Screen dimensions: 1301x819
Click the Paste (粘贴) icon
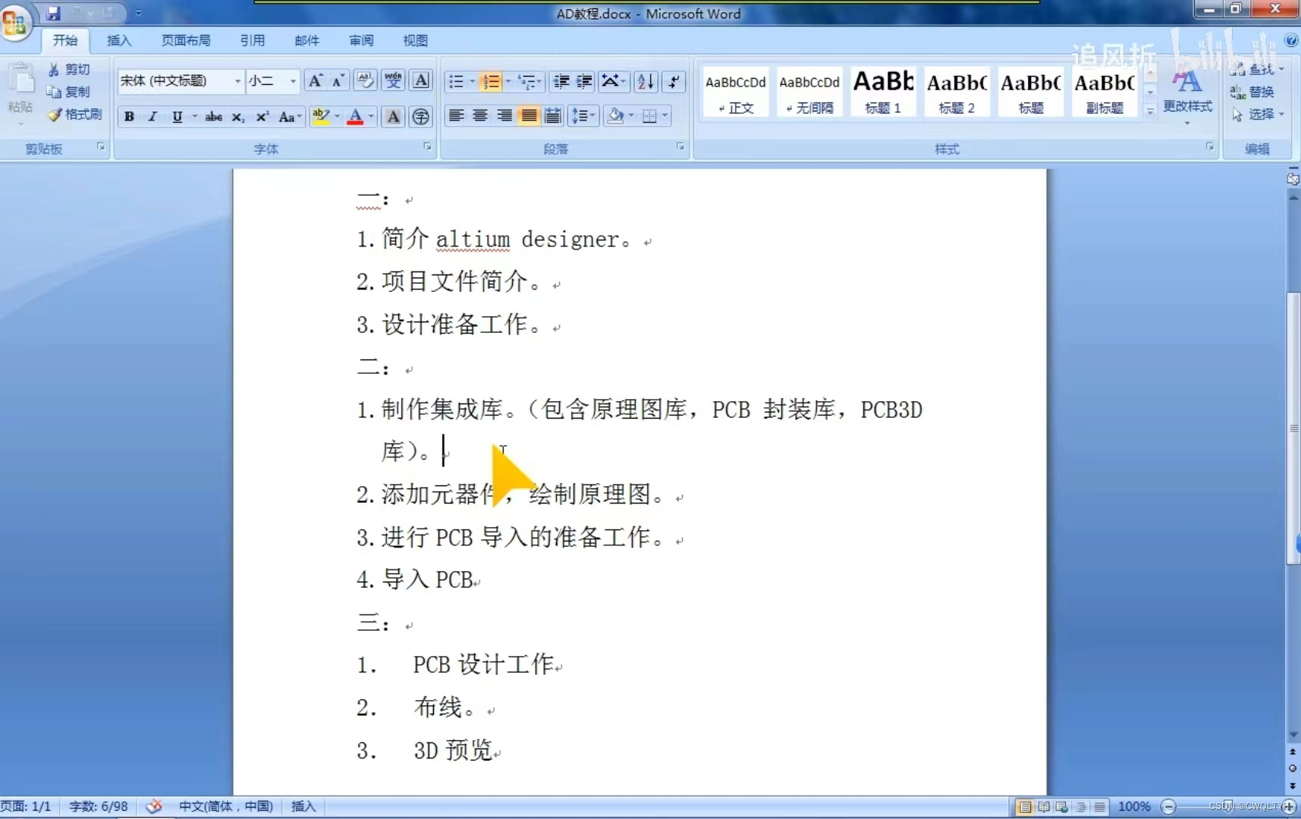tap(20, 80)
